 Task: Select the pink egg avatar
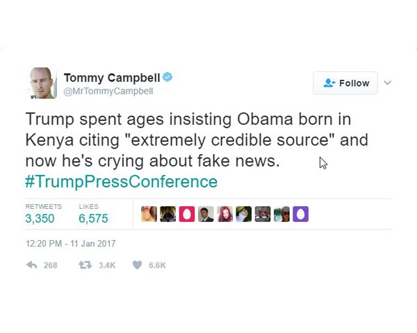coord(186,214)
